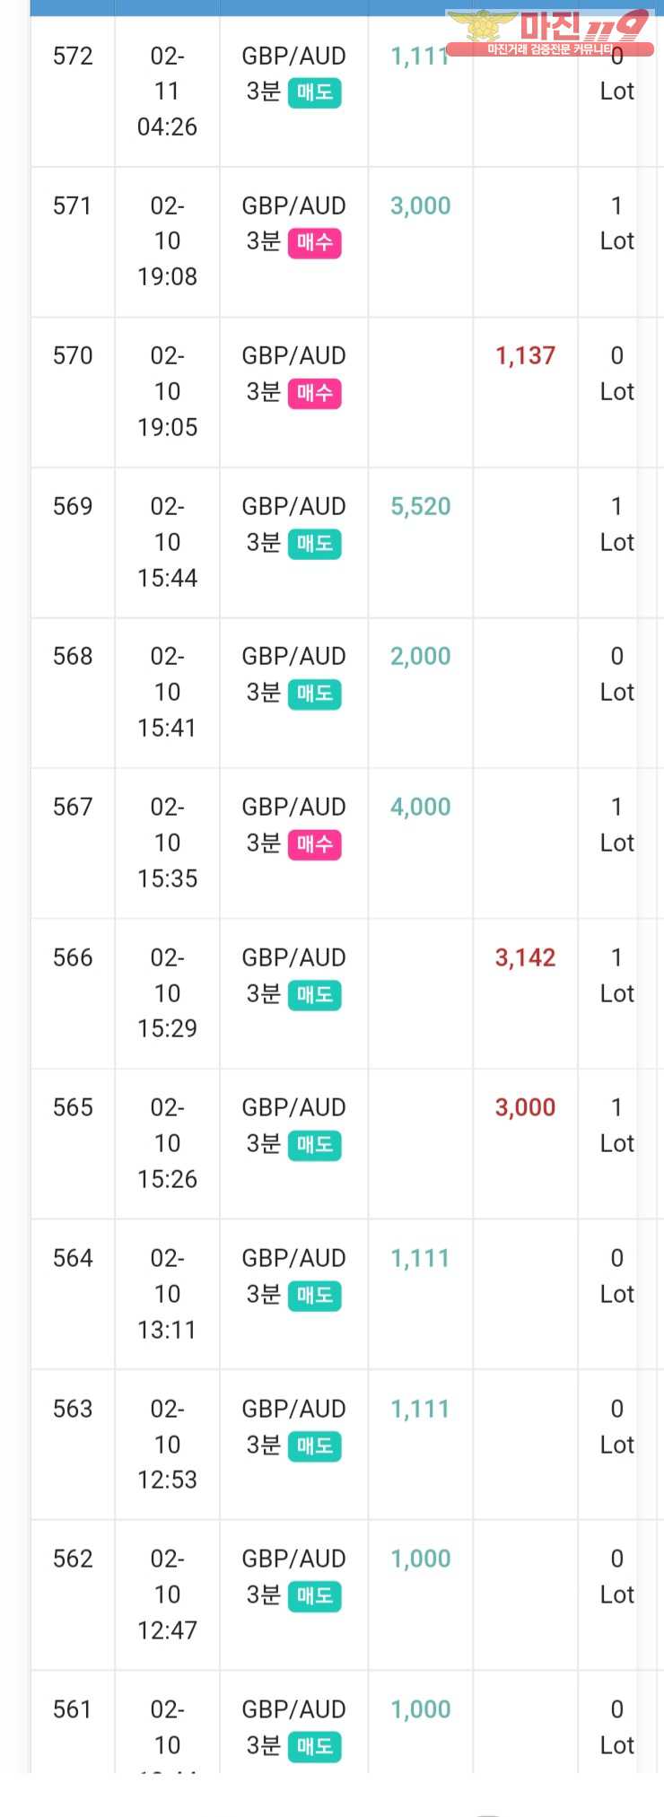The height and width of the screenshot is (1817, 664).
Task: Click the 매도 badge in row 564
Action: tap(314, 1295)
